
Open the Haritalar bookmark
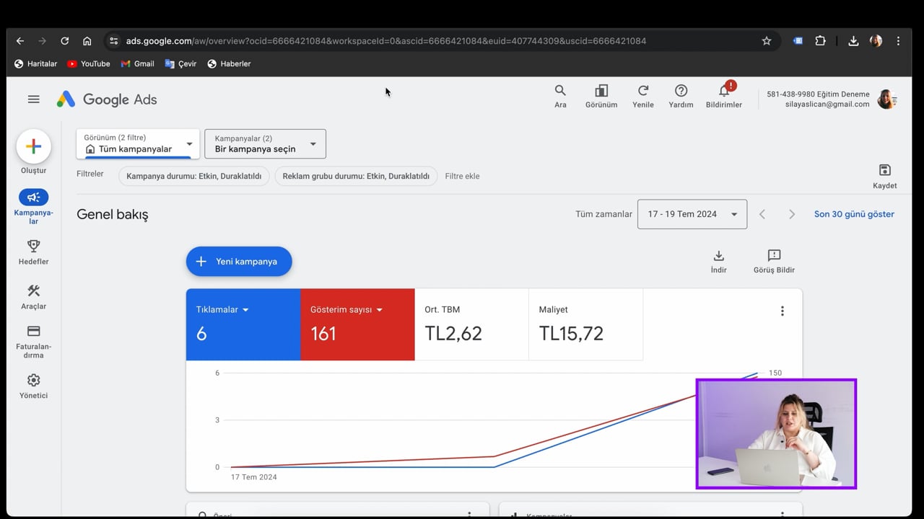tap(35, 63)
